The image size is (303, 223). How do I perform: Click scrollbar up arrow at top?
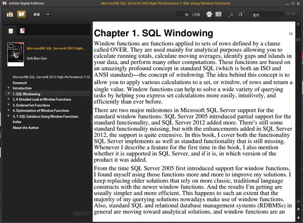(x=298, y=24)
